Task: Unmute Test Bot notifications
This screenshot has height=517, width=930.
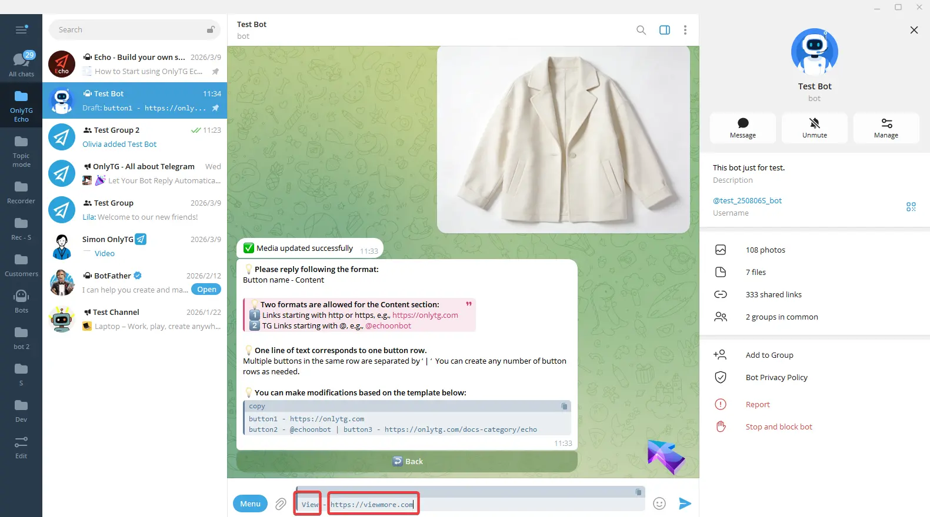Action: pos(814,127)
